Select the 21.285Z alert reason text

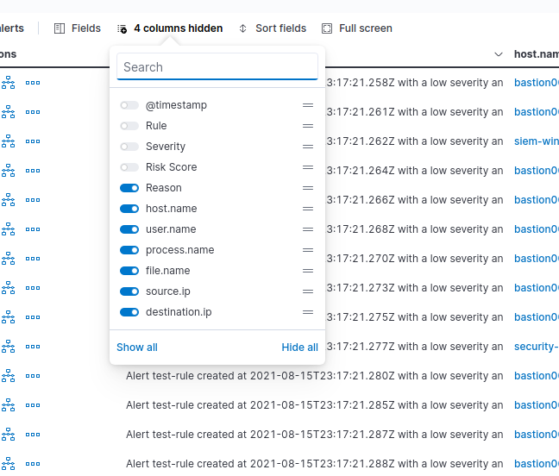coord(314,405)
